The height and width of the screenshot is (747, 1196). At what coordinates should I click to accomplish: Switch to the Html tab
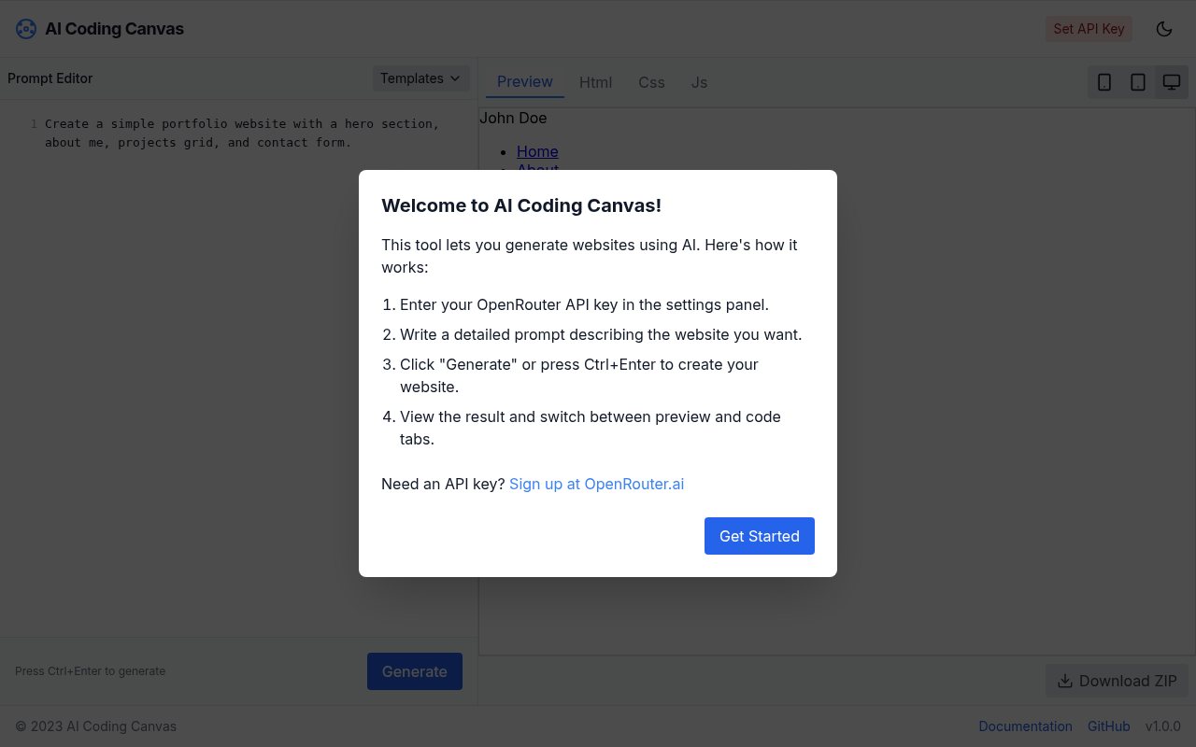tap(595, 82)
